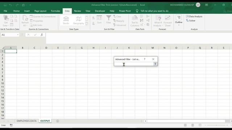Click the Insert Function fx icon
The height and width of the screenshot is (130, 232).
42,35
